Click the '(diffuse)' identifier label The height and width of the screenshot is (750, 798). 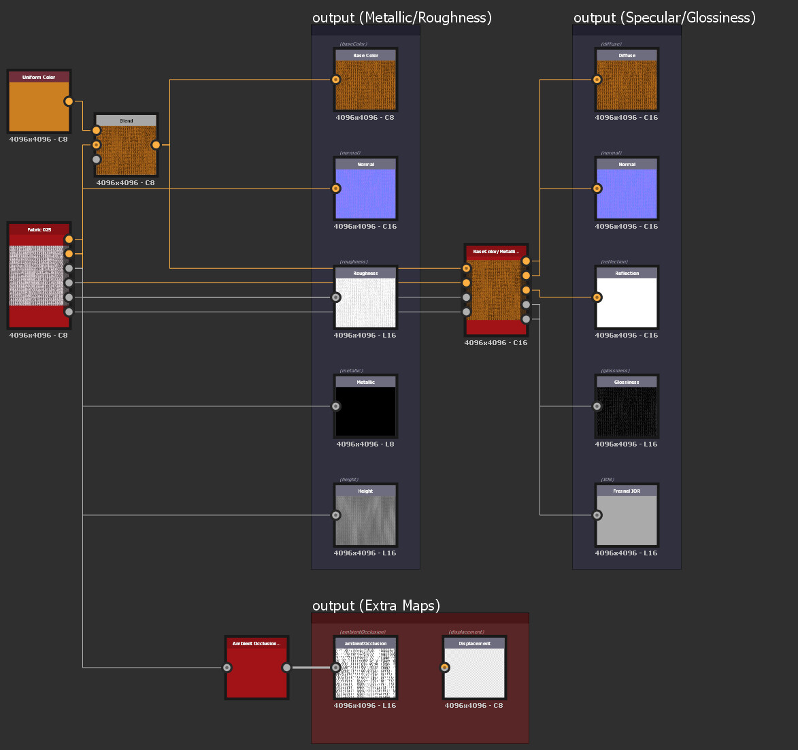(611, 44)
